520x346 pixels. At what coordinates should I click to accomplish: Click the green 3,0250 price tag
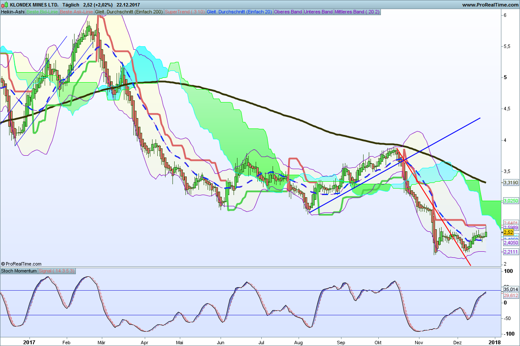(x=510, y=201)
